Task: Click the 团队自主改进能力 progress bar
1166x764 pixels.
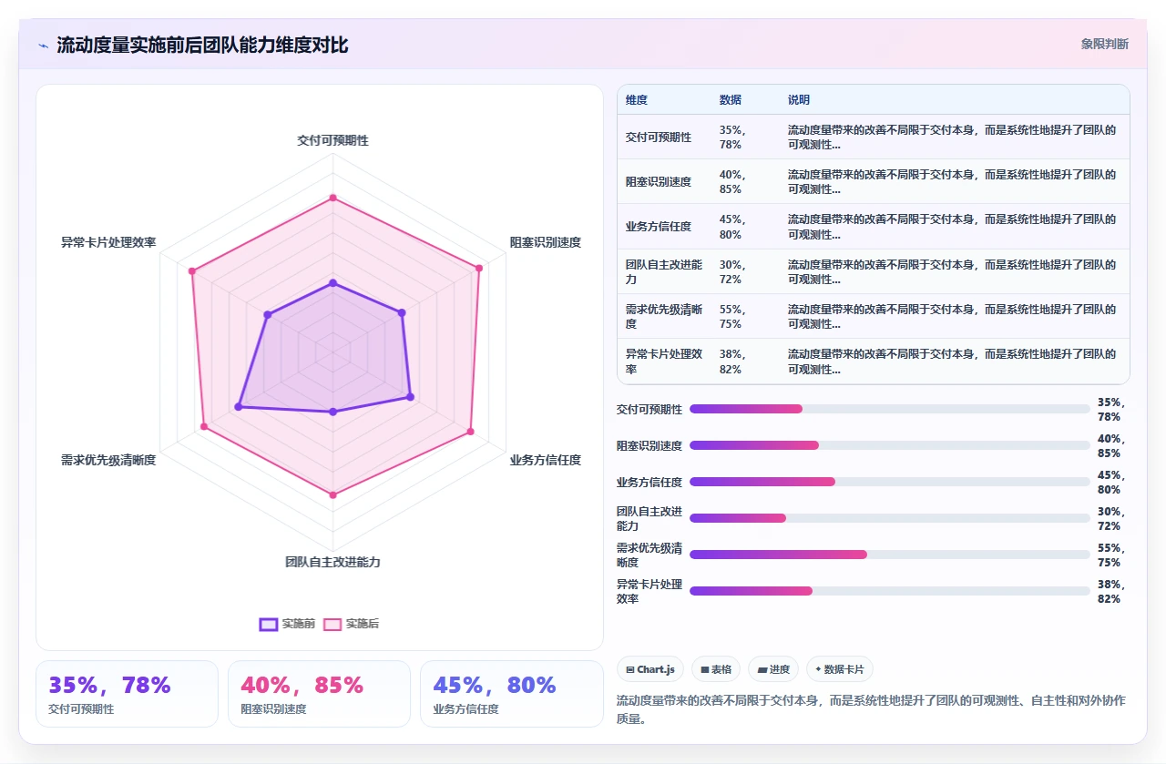Action: [889, 518]
